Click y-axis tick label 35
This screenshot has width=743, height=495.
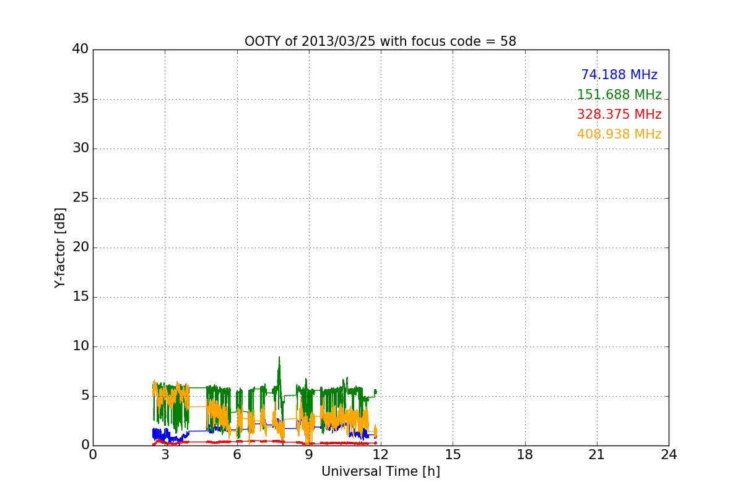[x=80, y=99]
